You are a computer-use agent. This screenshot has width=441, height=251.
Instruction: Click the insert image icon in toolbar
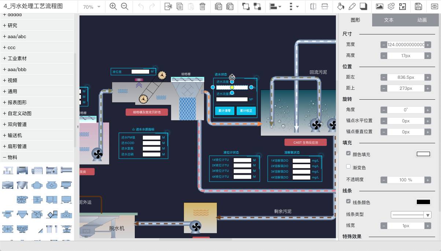click(x=380, y=7)
